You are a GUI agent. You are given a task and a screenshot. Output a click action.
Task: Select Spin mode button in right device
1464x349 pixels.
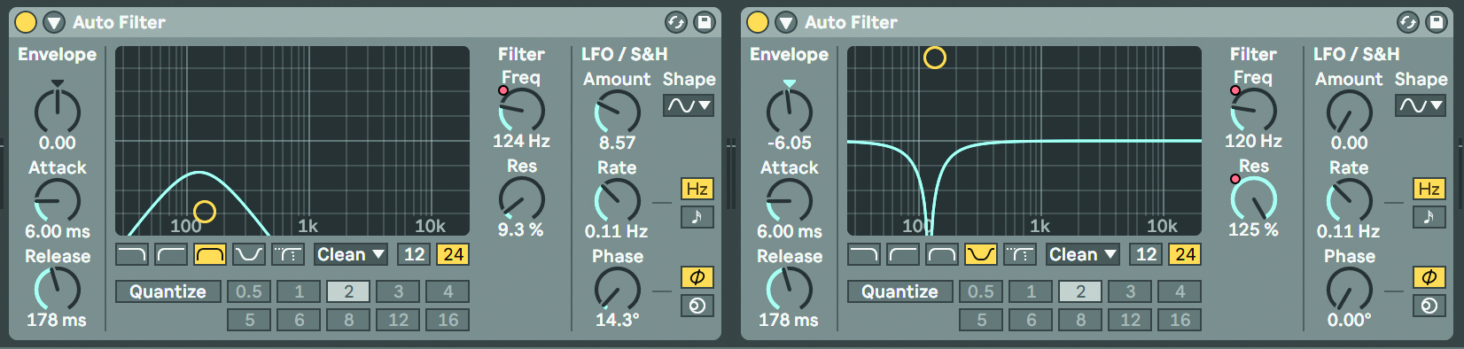(1429, 306)
